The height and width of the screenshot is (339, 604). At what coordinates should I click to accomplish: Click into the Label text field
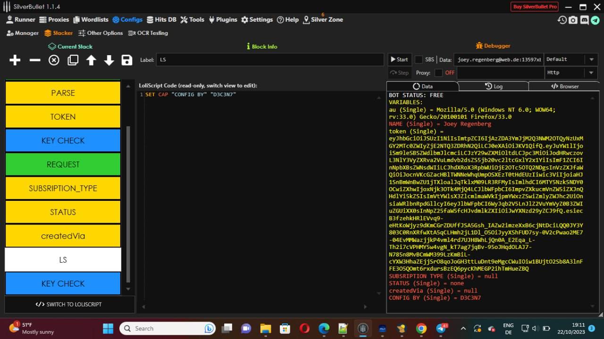pos(269,60)
